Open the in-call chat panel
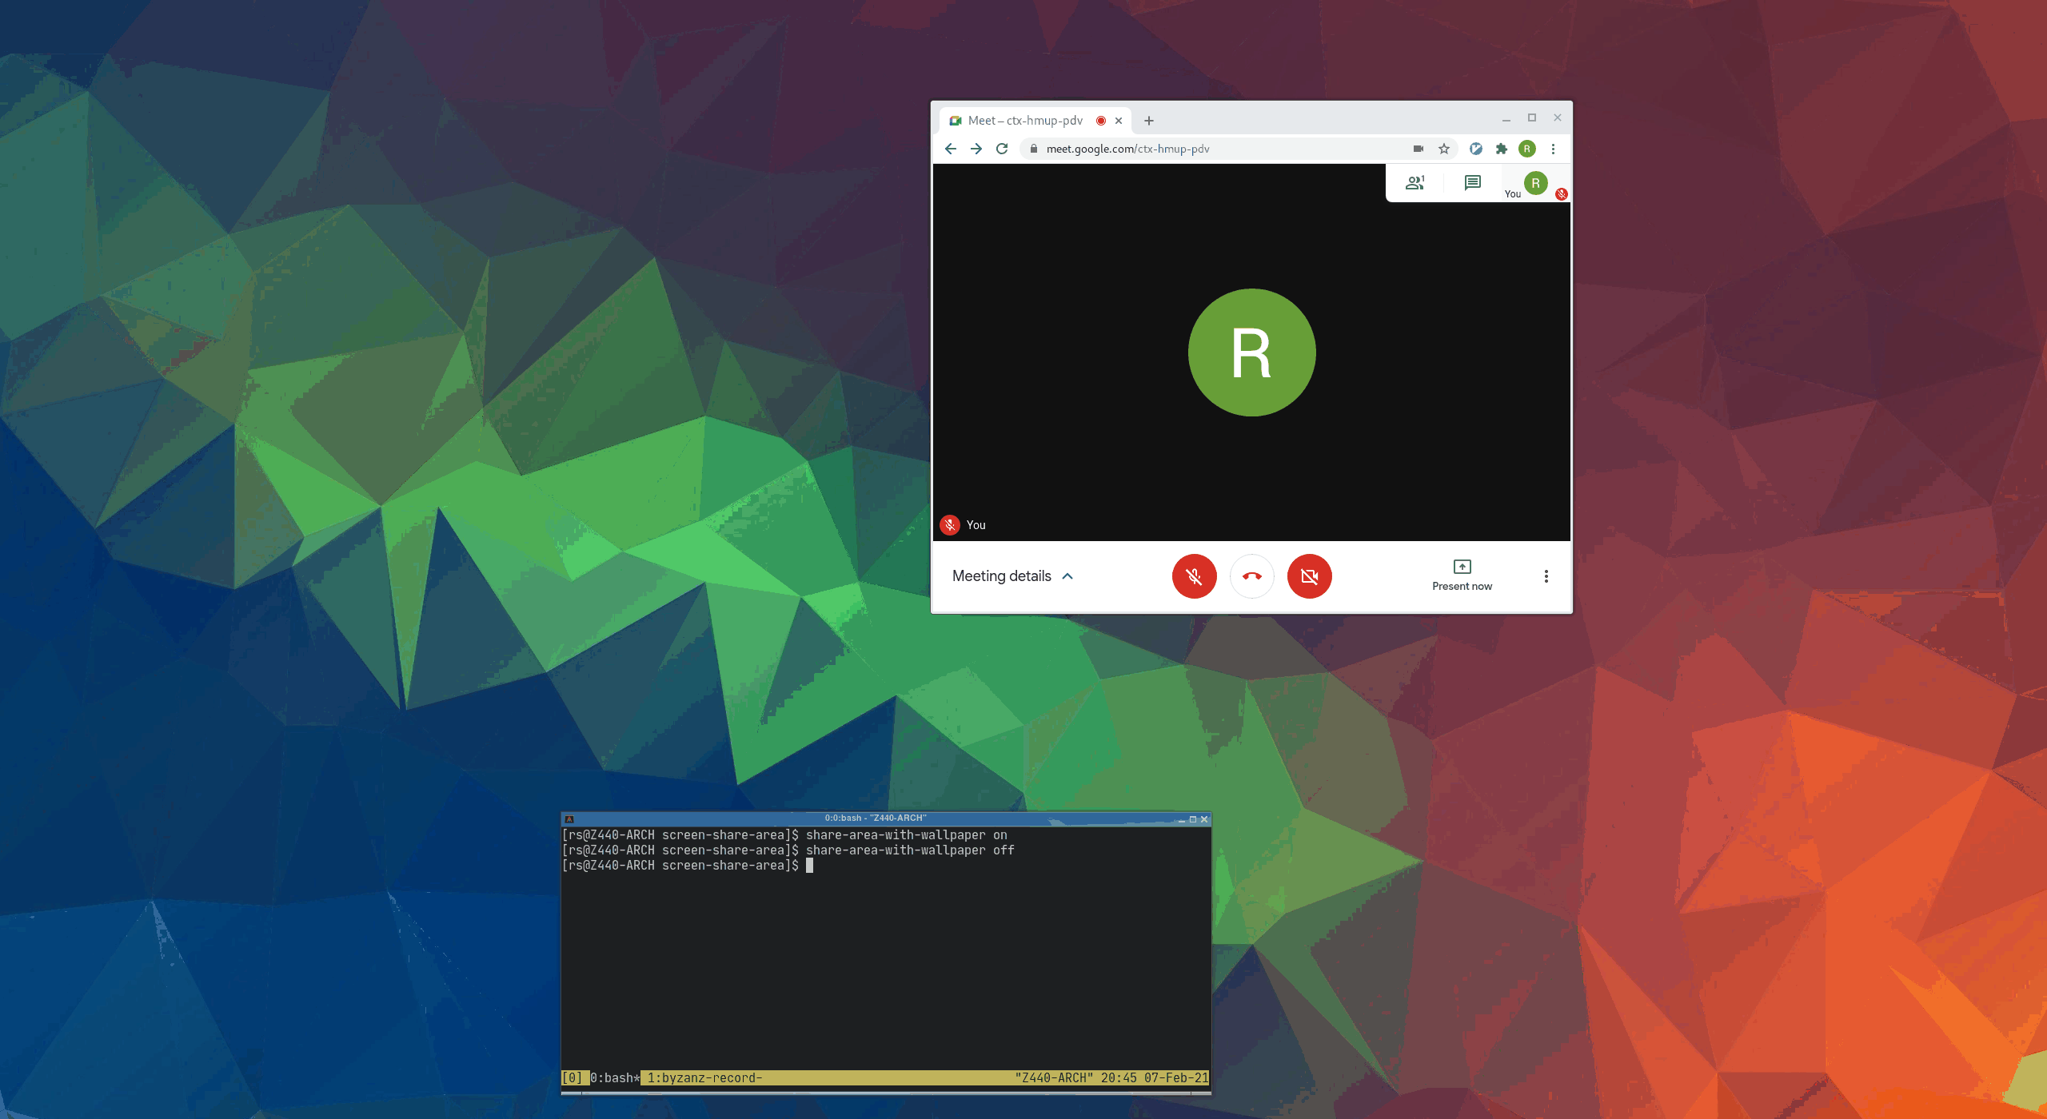 [1472, 183]
